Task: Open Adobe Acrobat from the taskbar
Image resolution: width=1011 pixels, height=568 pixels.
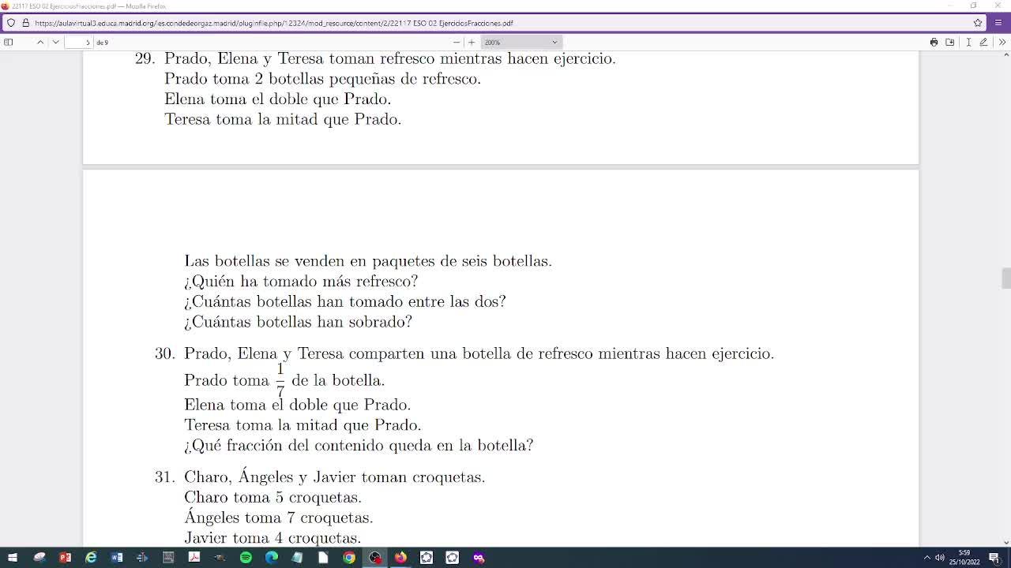Action: coord(194,558)
